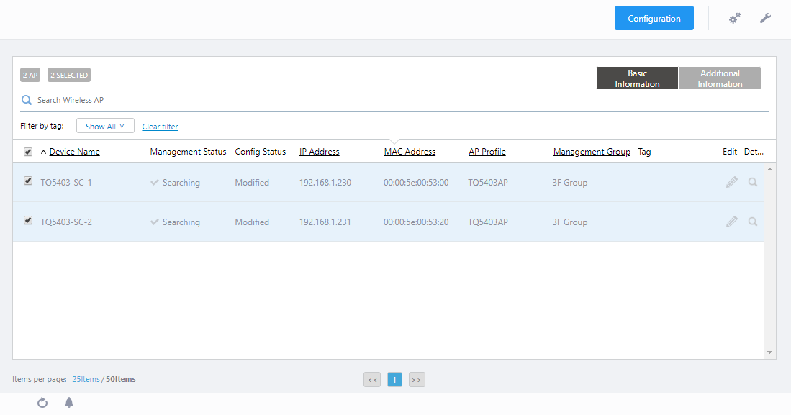Image resolution: width=791 pixels, height=415 pixels.
Task: Click the wrench tools icon
Action: (765, 18)
